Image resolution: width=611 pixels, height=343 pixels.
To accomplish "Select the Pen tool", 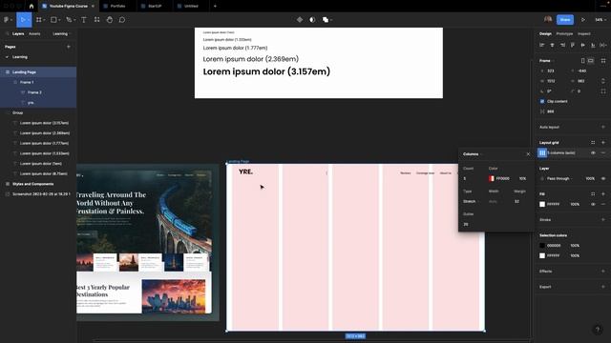I will point(69,19).
